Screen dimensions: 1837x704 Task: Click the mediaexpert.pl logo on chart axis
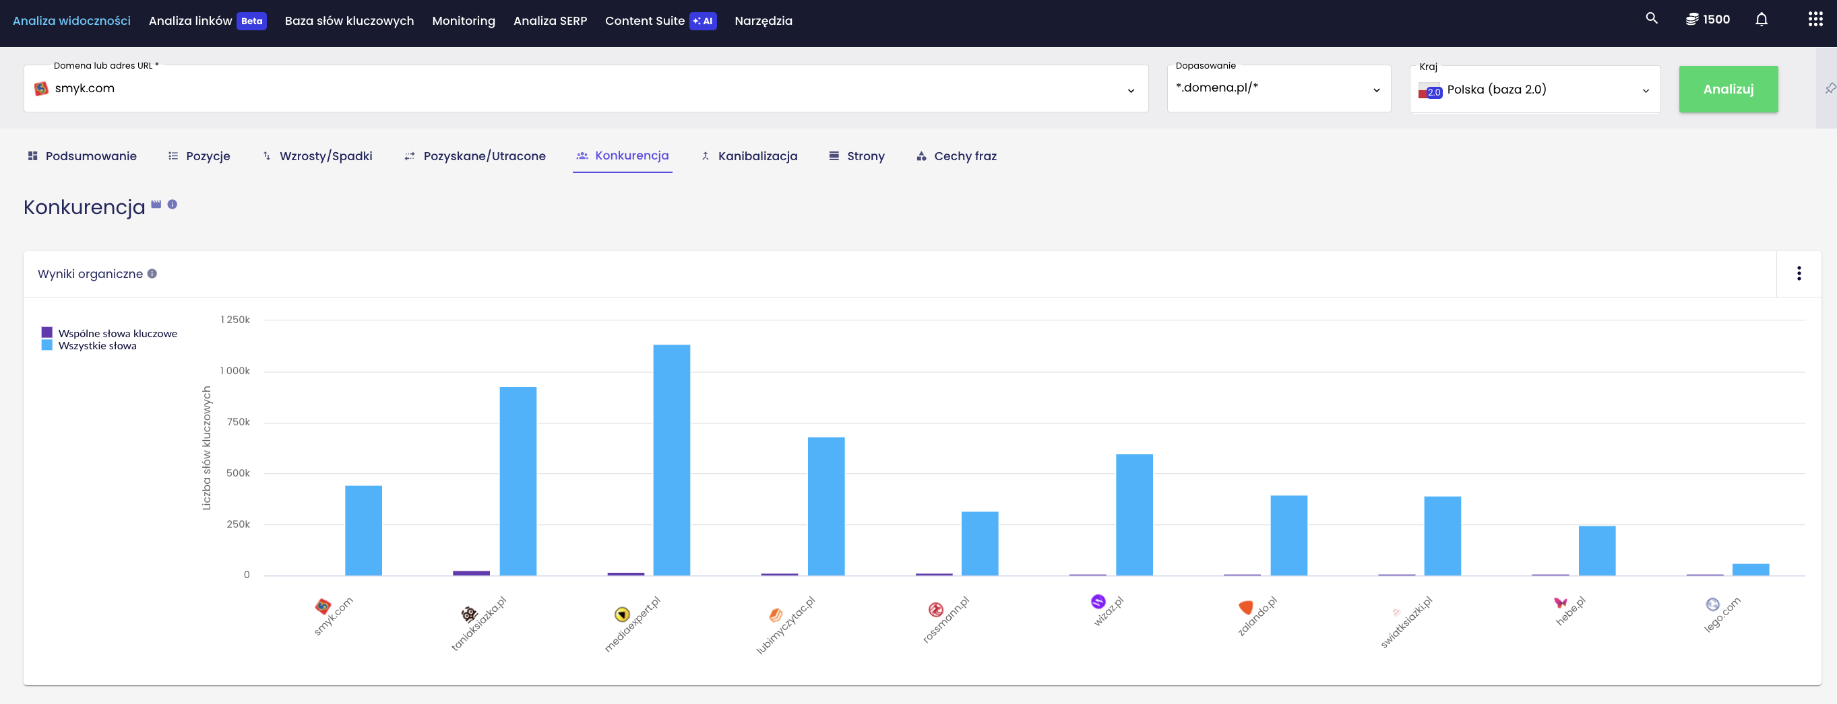click(x=622, y=614)
